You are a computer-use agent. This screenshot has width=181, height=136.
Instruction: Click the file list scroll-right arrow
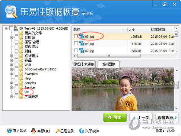(x=171, y=56)
